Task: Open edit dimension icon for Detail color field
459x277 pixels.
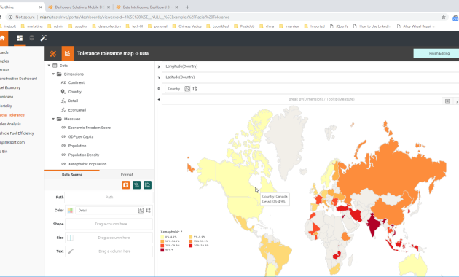Action: coord(141,210)
